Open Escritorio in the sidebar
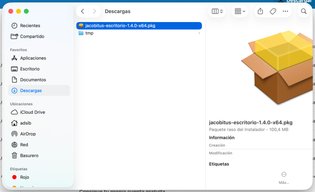The image size is (315, 192). point(39,69)
